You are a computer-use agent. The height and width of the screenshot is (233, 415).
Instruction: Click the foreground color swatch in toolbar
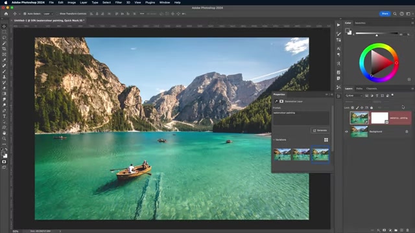point(3,153)
